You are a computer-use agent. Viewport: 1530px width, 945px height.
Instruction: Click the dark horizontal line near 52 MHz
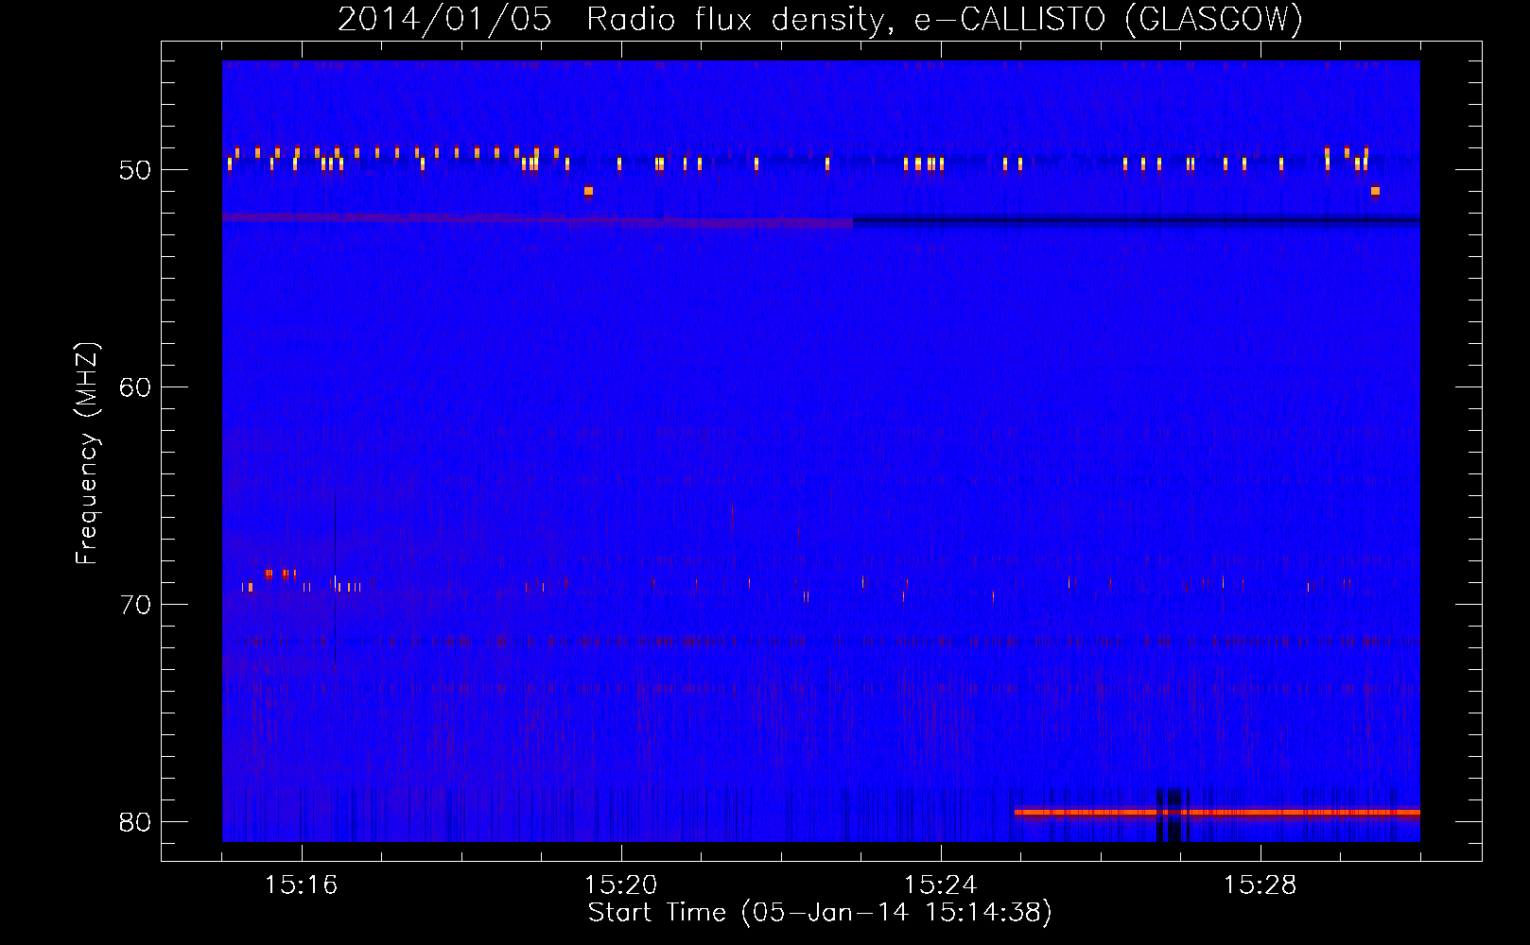[x=1137, y=221]
